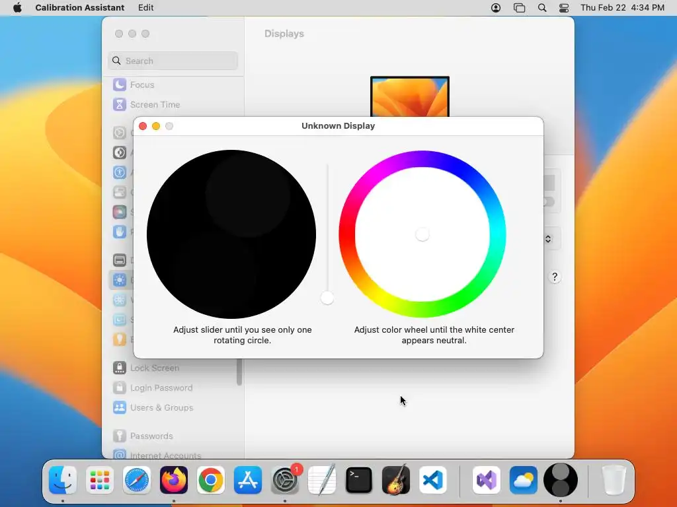
Task: Click the Settings sidebar scrollbar
Action: pyautogui.click(x=239, y=372)
